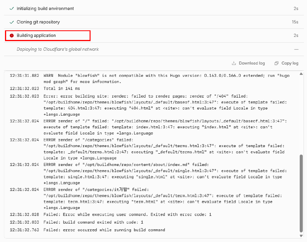Click the green checkmark beside Cloning git repository
Viewport: 307px width, 242px height.
click(12, 22)
